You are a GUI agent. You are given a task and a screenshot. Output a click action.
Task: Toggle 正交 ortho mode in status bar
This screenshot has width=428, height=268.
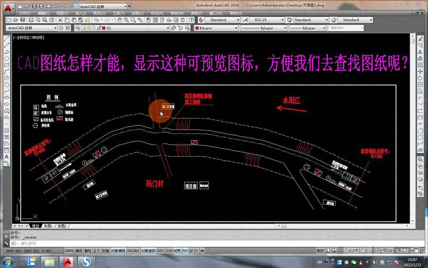click(x=97, y=251)
